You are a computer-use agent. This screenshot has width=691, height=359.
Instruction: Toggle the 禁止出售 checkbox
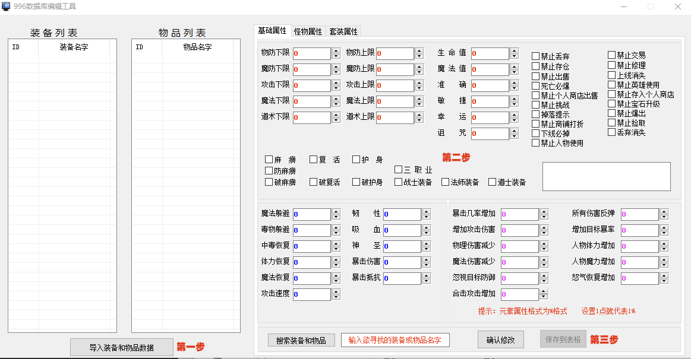click(535, 76)
